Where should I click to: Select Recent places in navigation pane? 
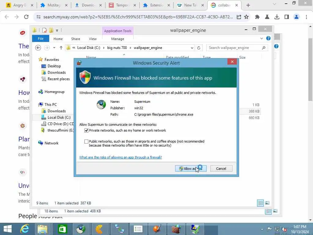click(x=58, y=79)
